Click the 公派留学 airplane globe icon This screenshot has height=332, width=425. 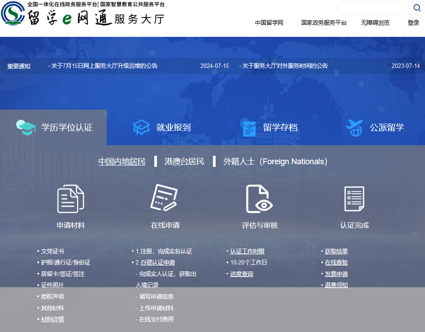tap(354, 128)
